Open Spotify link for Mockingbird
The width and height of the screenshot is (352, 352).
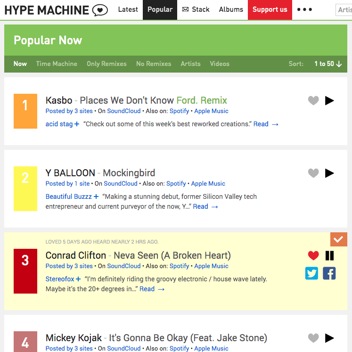176,183
